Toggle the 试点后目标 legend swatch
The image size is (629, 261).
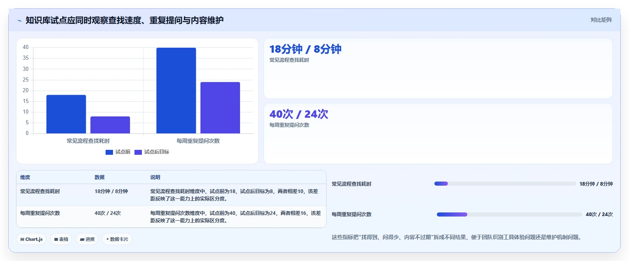point(138,152)
